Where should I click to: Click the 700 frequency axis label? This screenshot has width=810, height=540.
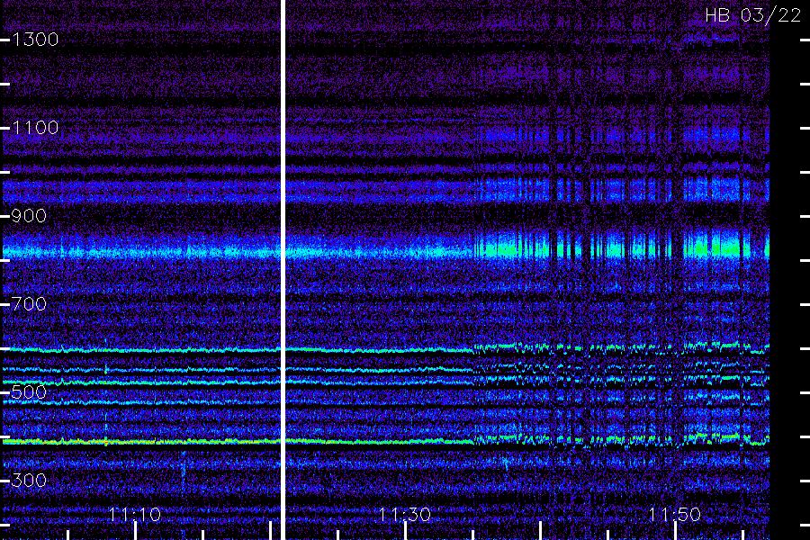[x=29, y=304]
